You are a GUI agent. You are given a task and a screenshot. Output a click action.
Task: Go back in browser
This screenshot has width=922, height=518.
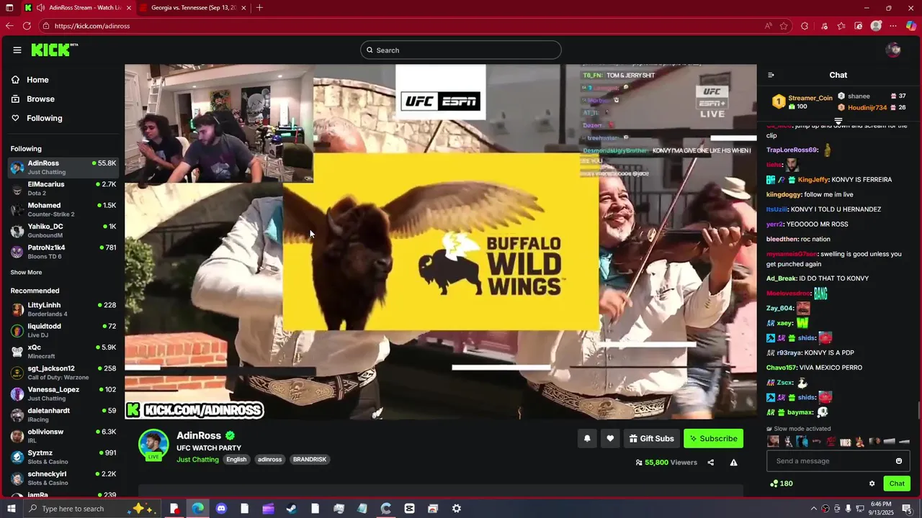(9, 26)
